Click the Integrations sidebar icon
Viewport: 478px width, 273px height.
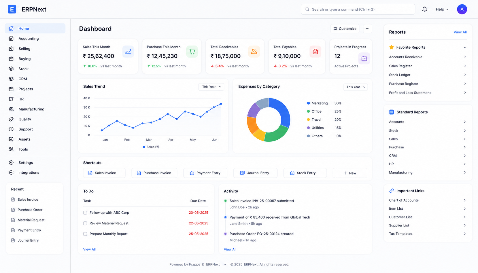click(11, 172)
